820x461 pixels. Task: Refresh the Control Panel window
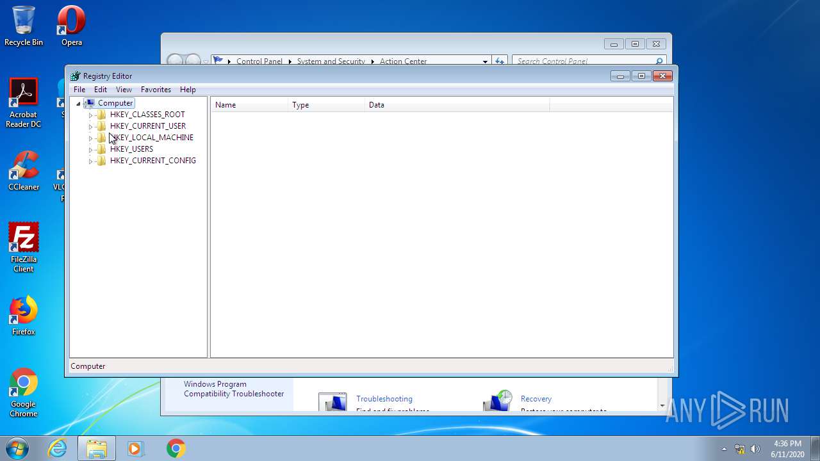click(499, 61)
